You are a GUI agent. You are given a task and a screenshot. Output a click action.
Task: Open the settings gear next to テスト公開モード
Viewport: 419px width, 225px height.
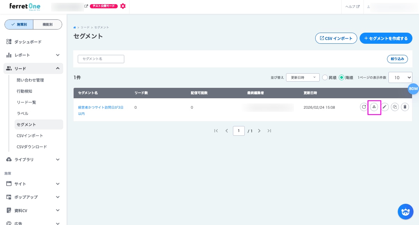[123, 6]
